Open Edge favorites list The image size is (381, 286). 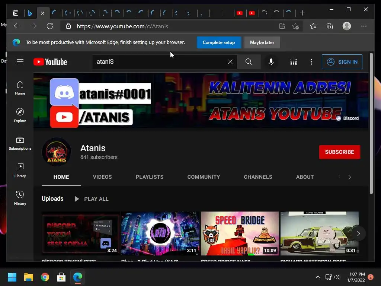313,26
